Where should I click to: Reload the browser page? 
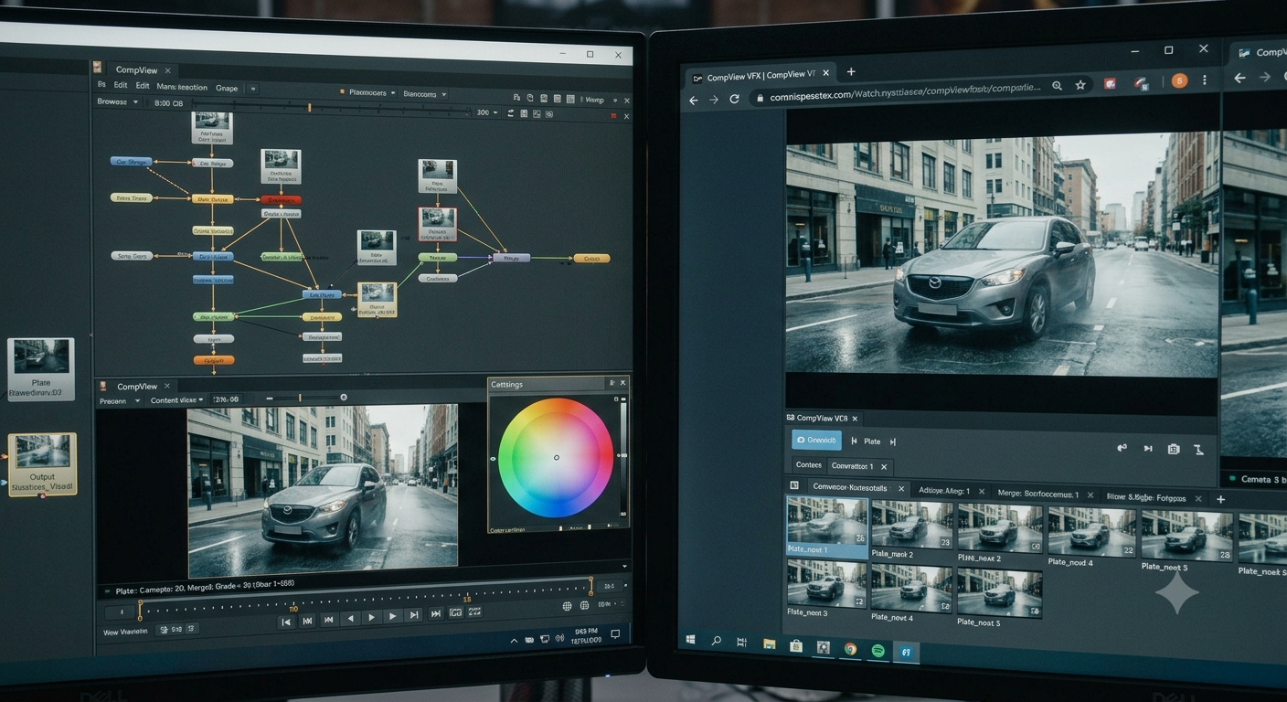734,99
